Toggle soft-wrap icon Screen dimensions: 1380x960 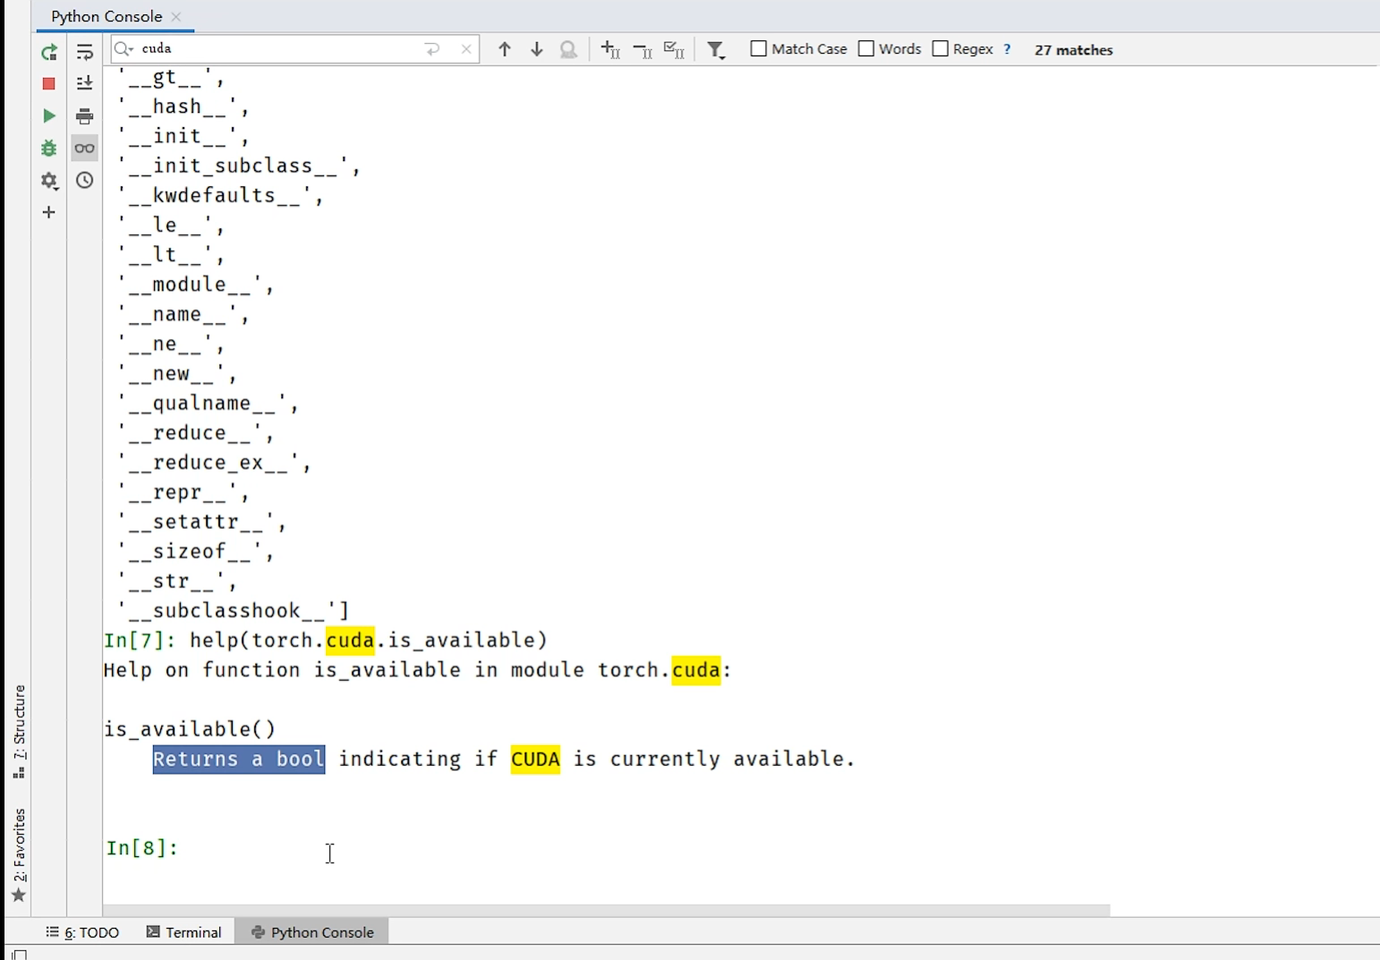pyautogui.click(x=85, y=52)
